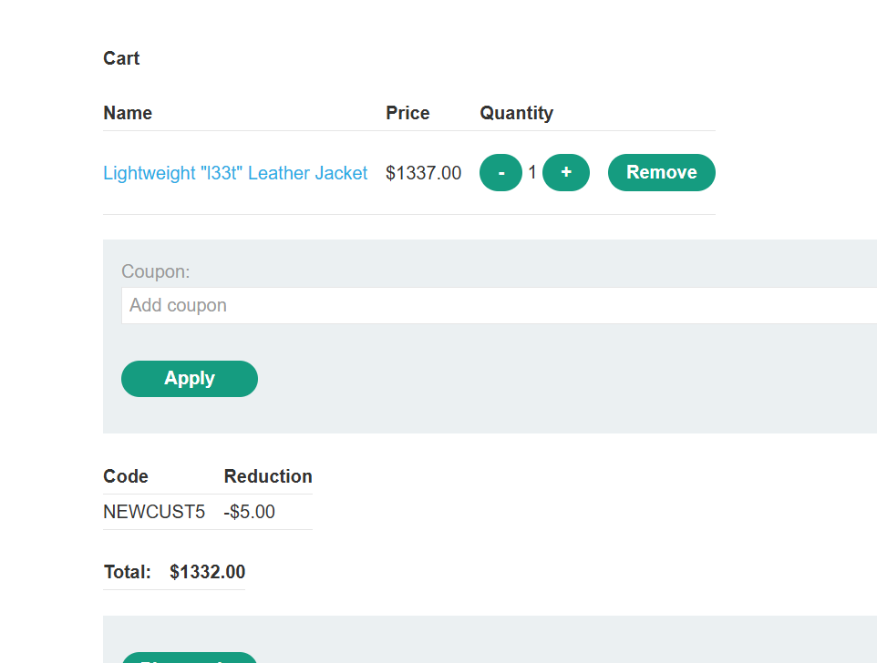
Task: Click the quantity number between minus and plus
Action: click(x=532, y=172)
